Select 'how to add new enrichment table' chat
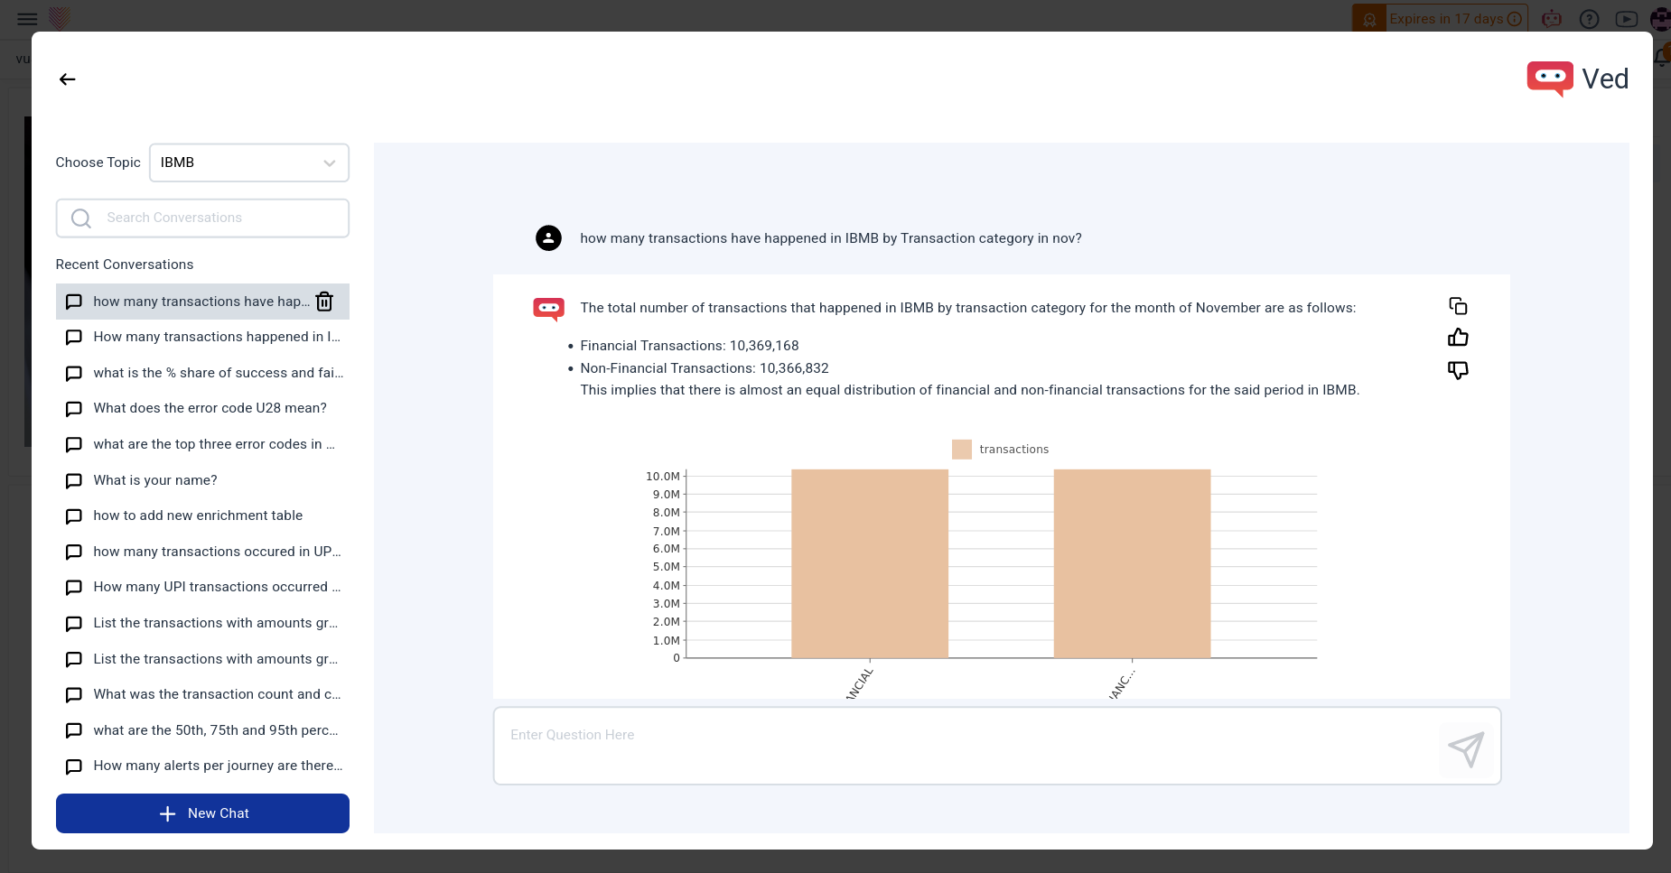 [x=198, y=515]
